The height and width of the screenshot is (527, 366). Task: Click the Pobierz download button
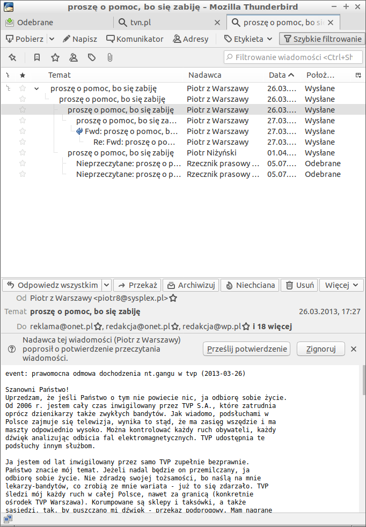[25, 39]
